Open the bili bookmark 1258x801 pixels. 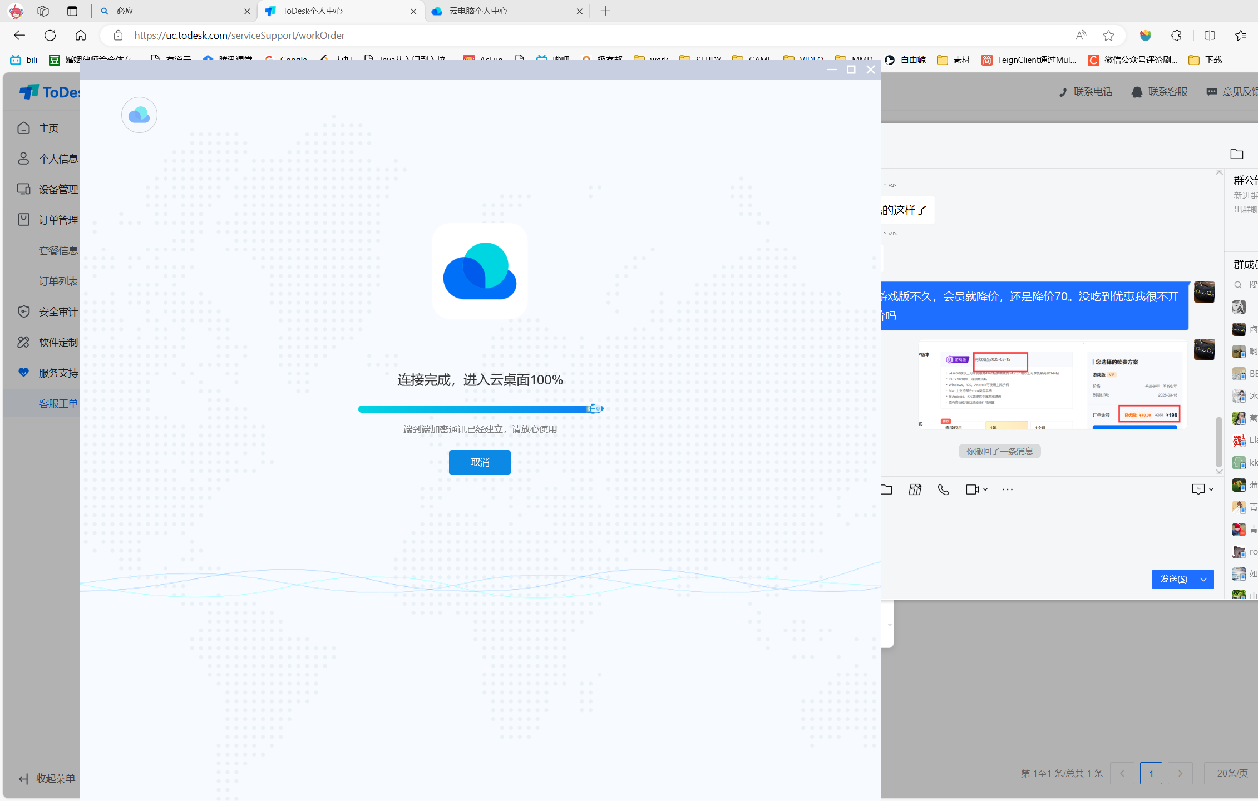click(24, 60)
